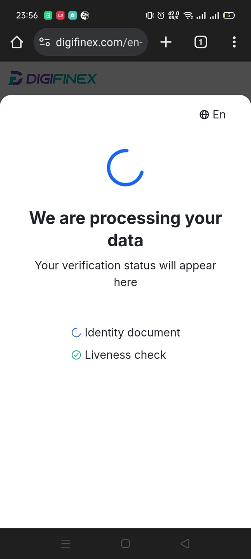Open the browser three-dot menu
This screenshot has height=559, width=251.
click(234, 42)
